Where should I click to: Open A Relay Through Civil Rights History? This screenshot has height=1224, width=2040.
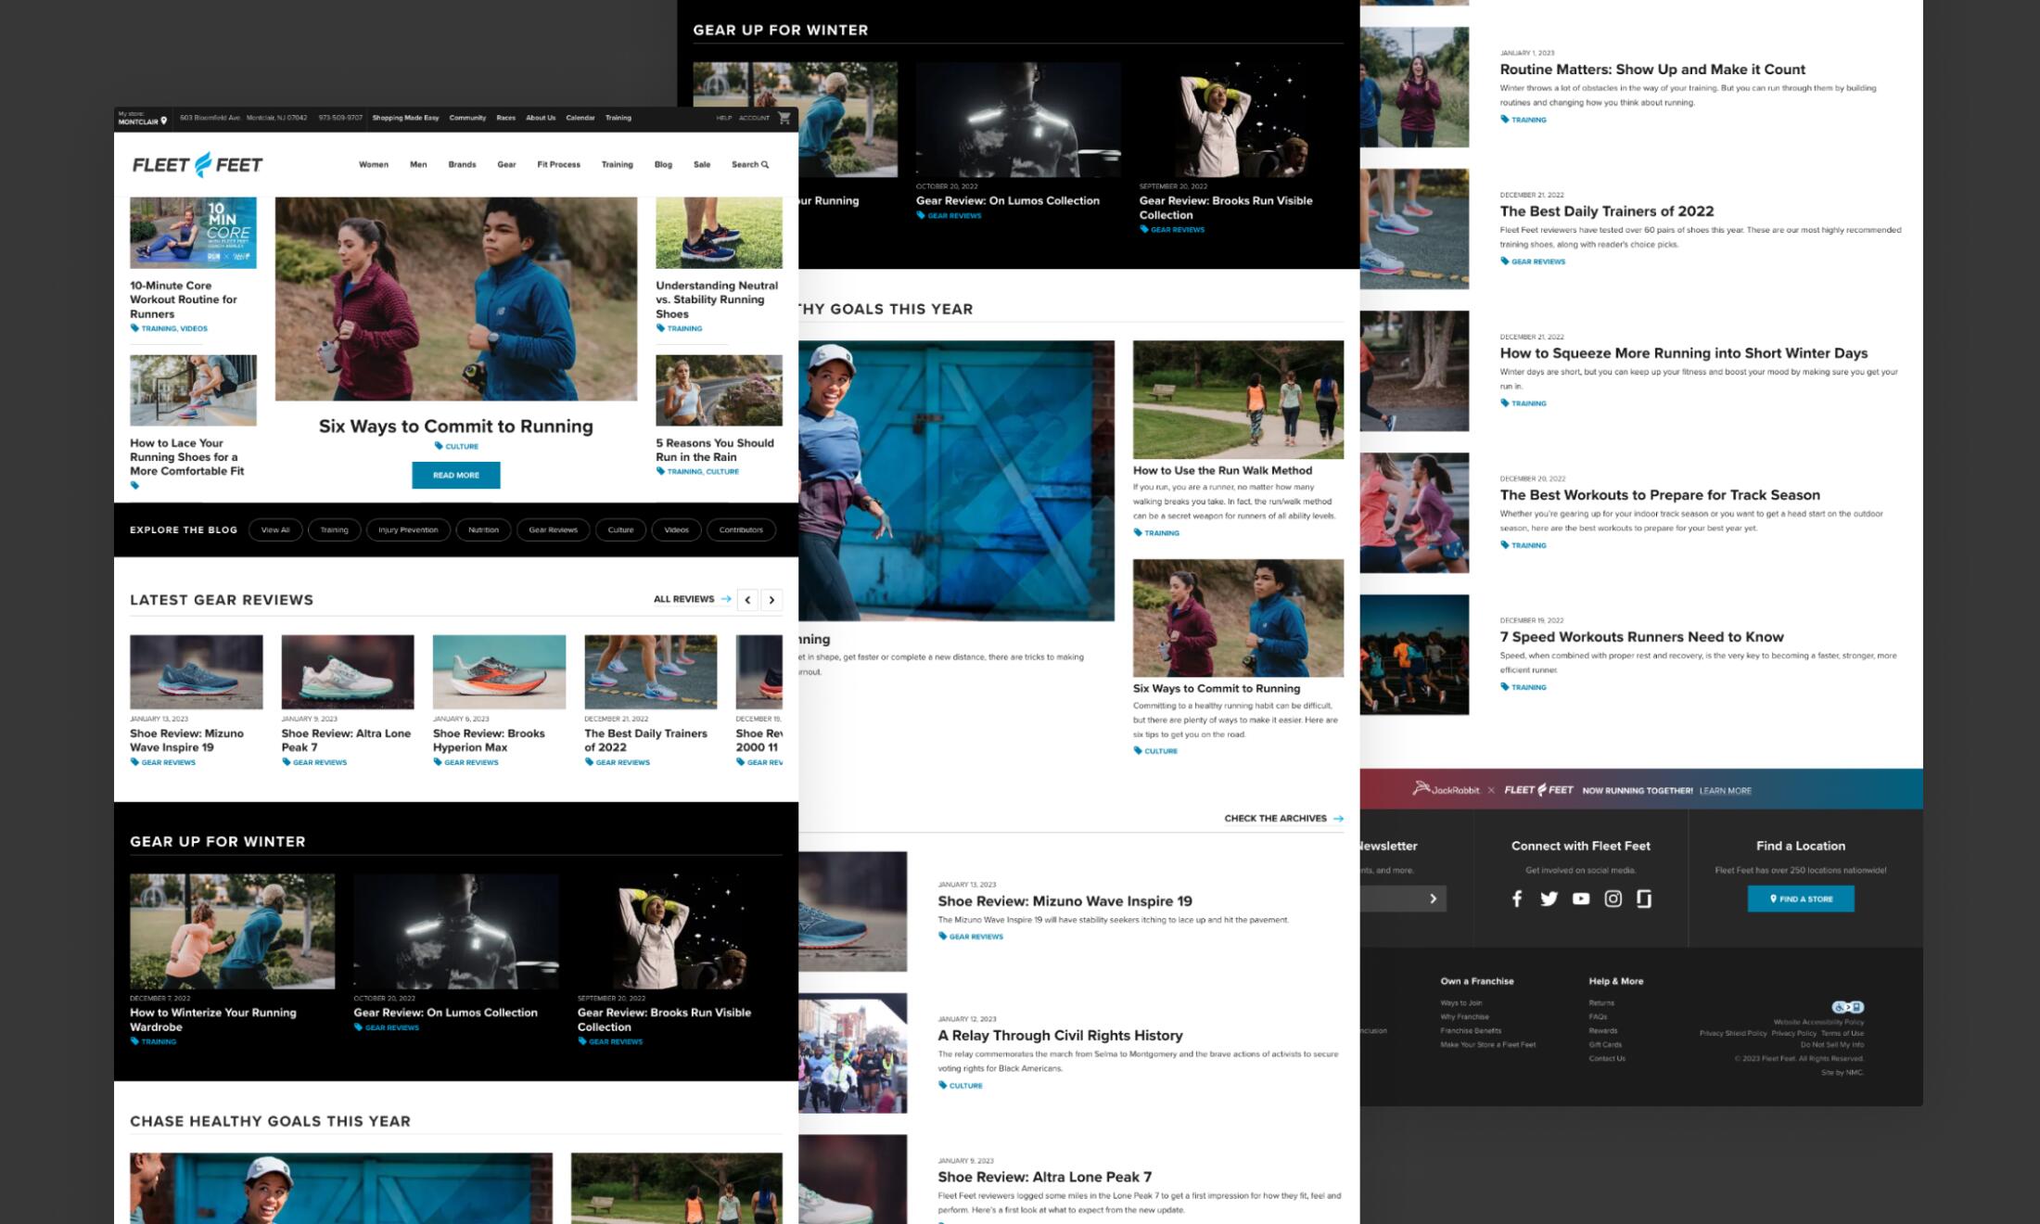coord(1060,1036)
